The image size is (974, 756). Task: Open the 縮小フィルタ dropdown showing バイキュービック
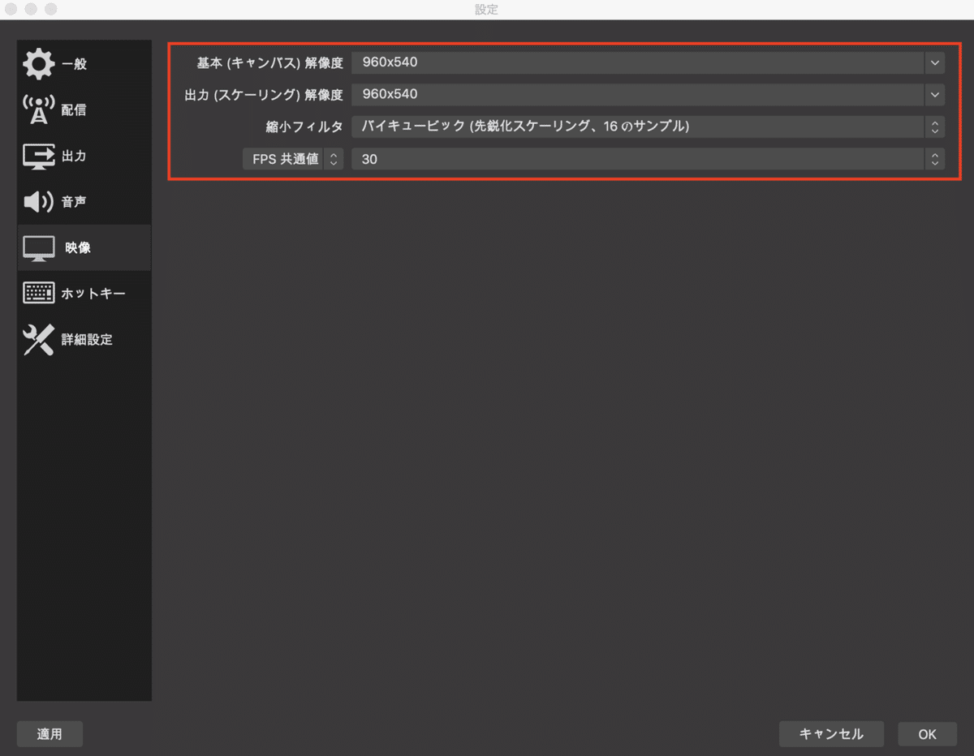[x=933, y=127]
